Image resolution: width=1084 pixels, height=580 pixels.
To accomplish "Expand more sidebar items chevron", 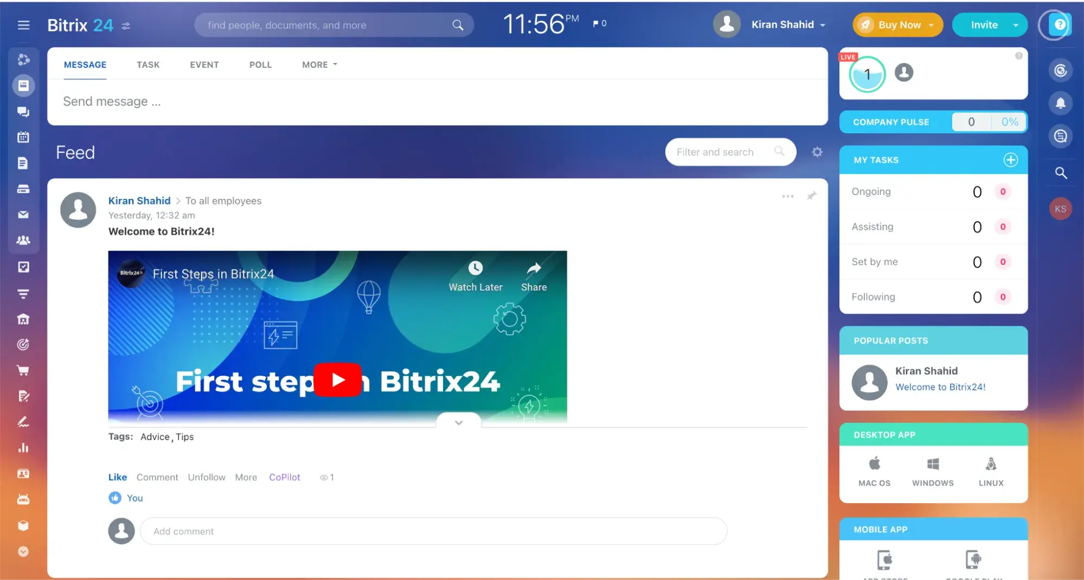I will coord(23,551).
